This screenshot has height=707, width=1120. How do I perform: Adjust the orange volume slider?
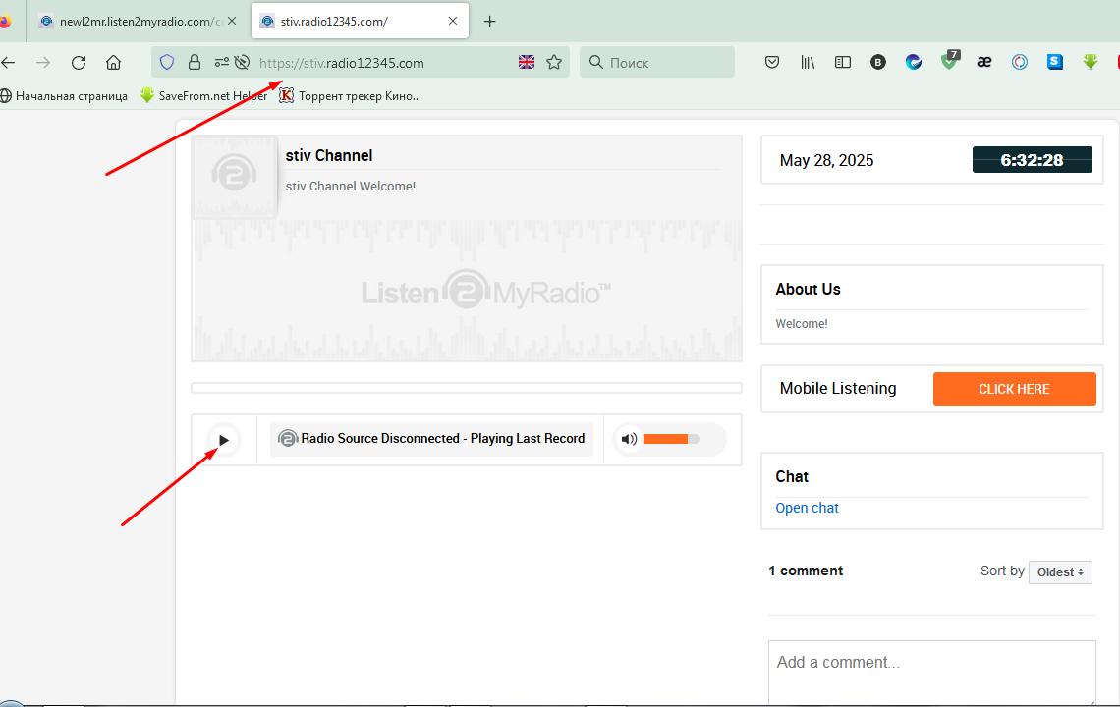(x=670, y=439)
